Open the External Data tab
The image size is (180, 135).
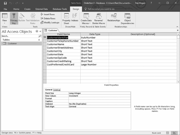(x=42, y=9)
